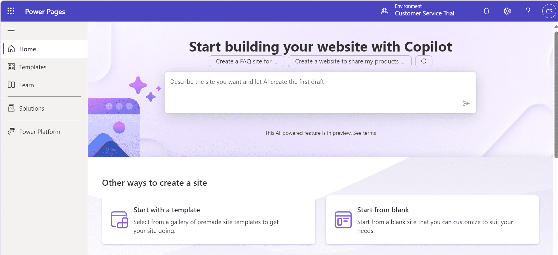Image resolution: width=558 pixels, height=255 pixels.
Task: Open the CS account avatar
Action: click(549, 11)
